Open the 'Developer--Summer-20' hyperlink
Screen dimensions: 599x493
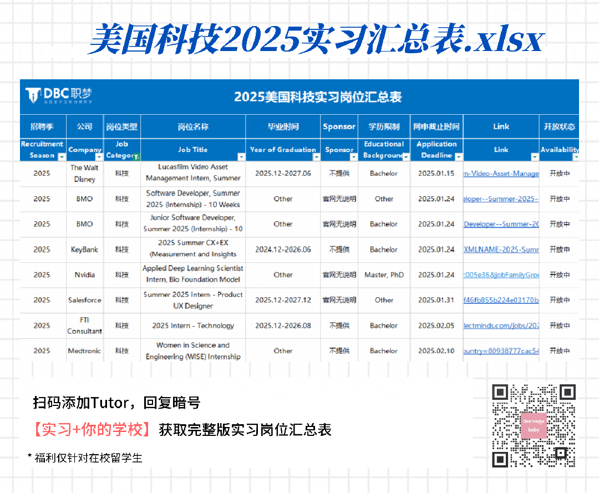tap(501, 224)
